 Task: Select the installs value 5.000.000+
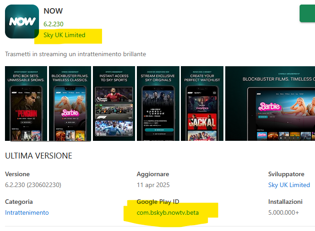click(x=284, y=212)
